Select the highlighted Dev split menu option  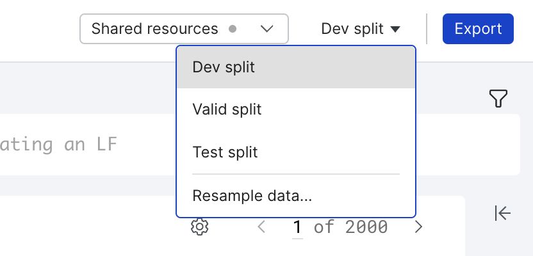(x=296, y=67)
